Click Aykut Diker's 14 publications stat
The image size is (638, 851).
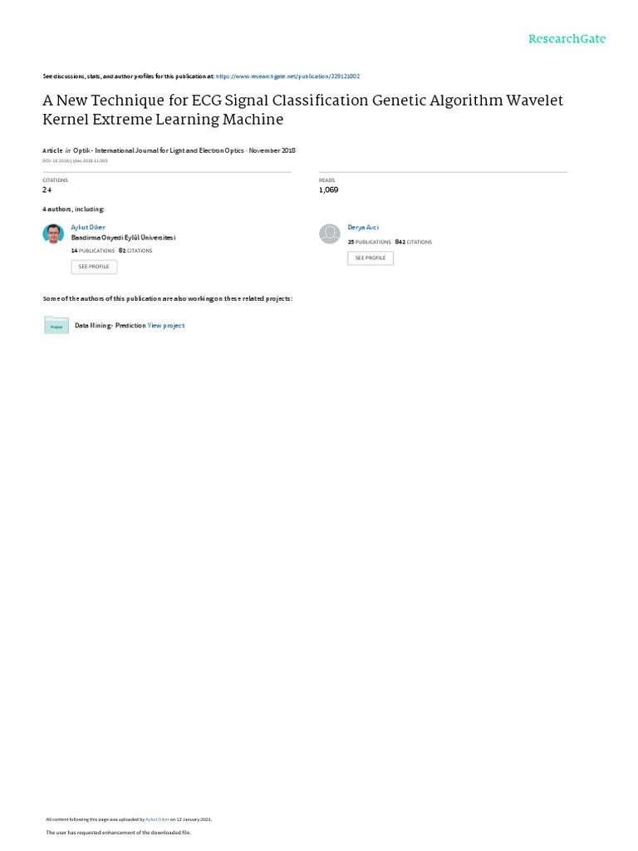[x=93, y=250]
